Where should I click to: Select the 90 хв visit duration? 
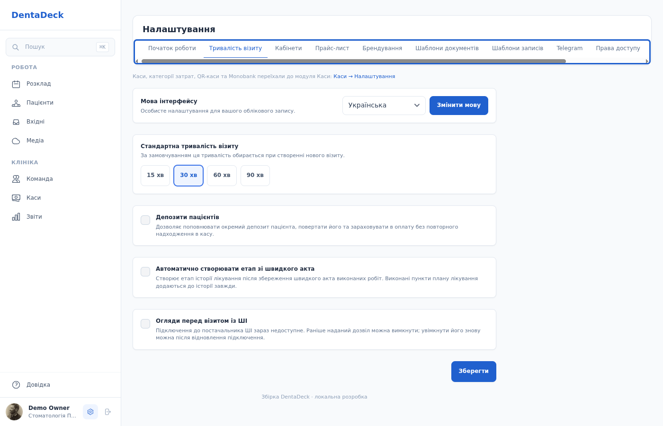(x=255, y=176)
